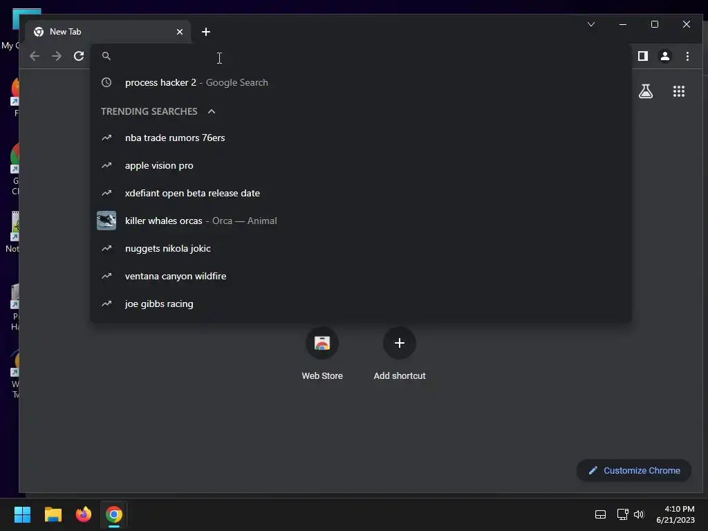Open a new tab with plus button

point(206,32)
